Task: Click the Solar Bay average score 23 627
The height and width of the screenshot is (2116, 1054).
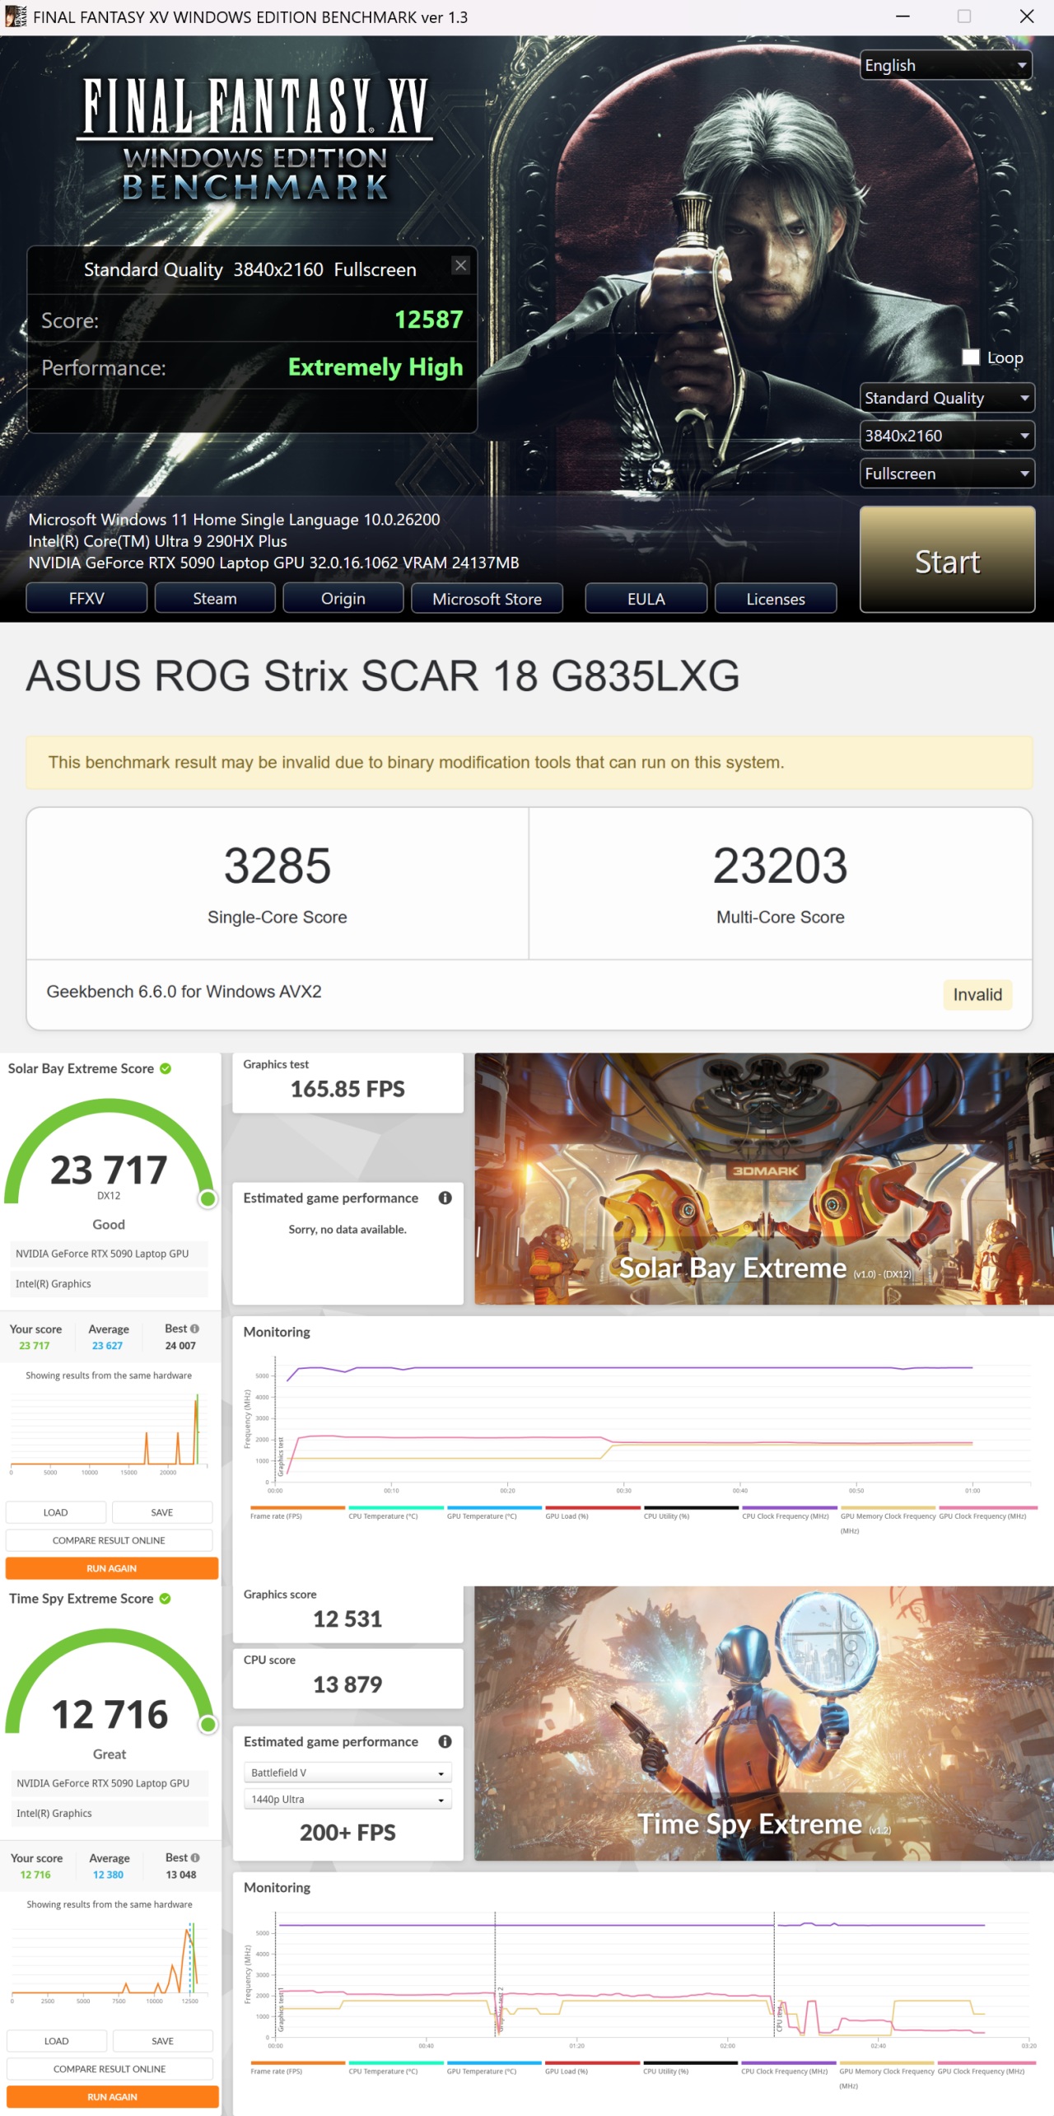Action: [x=107, y=1346]
